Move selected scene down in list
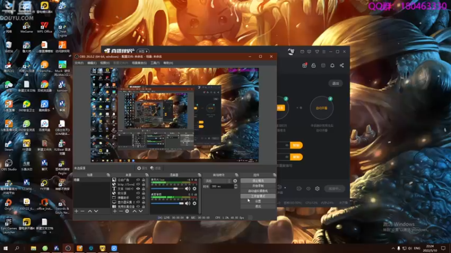Screen dimensions: 451x253 96,211
